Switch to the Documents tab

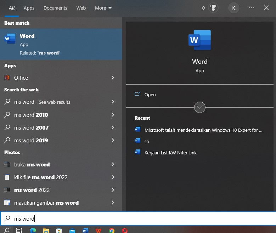pyautogui.click(x=55, y=8)
